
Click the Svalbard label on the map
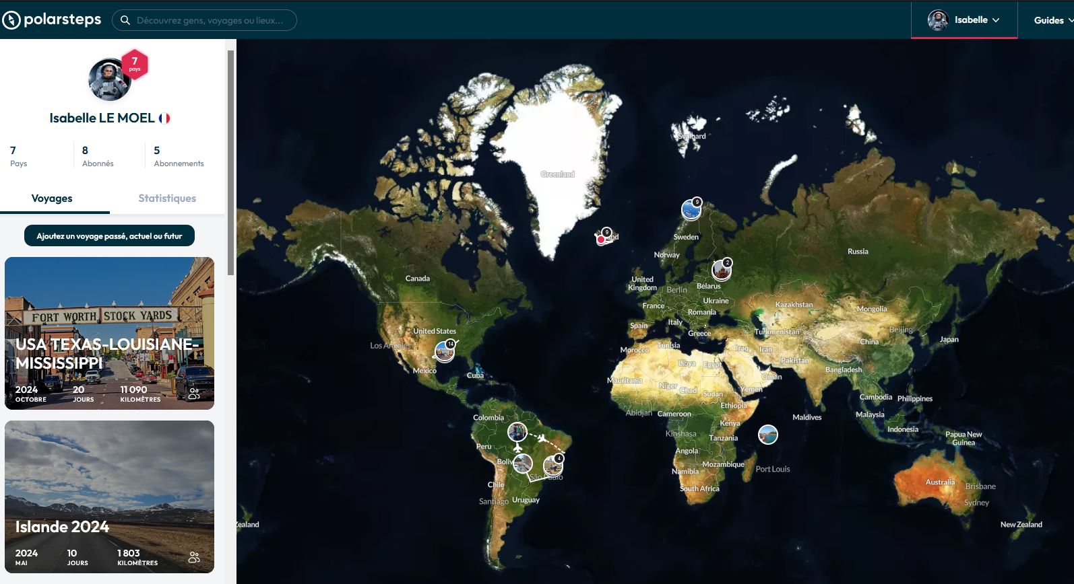click(x=692, y=136)
